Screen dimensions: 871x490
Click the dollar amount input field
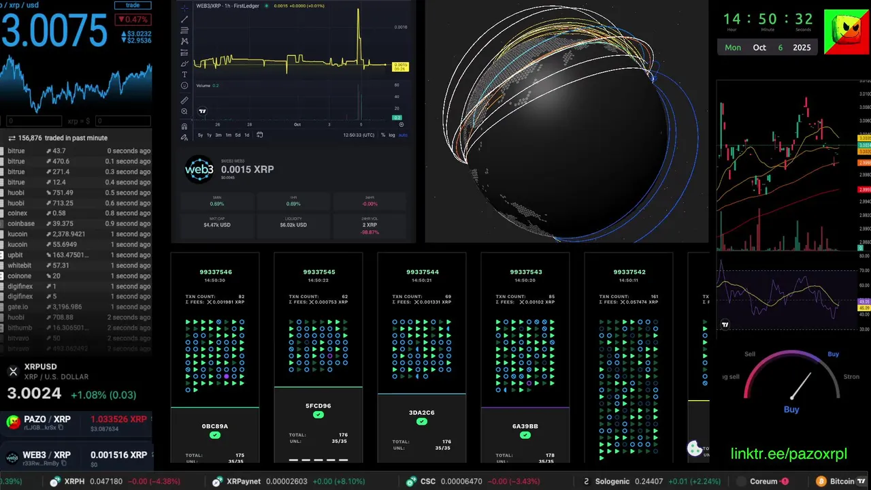click(x=122, y=120)
